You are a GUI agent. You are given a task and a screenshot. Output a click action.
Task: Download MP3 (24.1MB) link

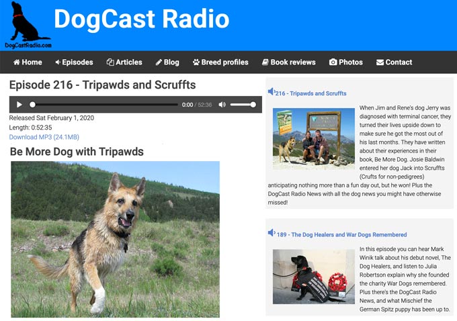click(44, 137)
